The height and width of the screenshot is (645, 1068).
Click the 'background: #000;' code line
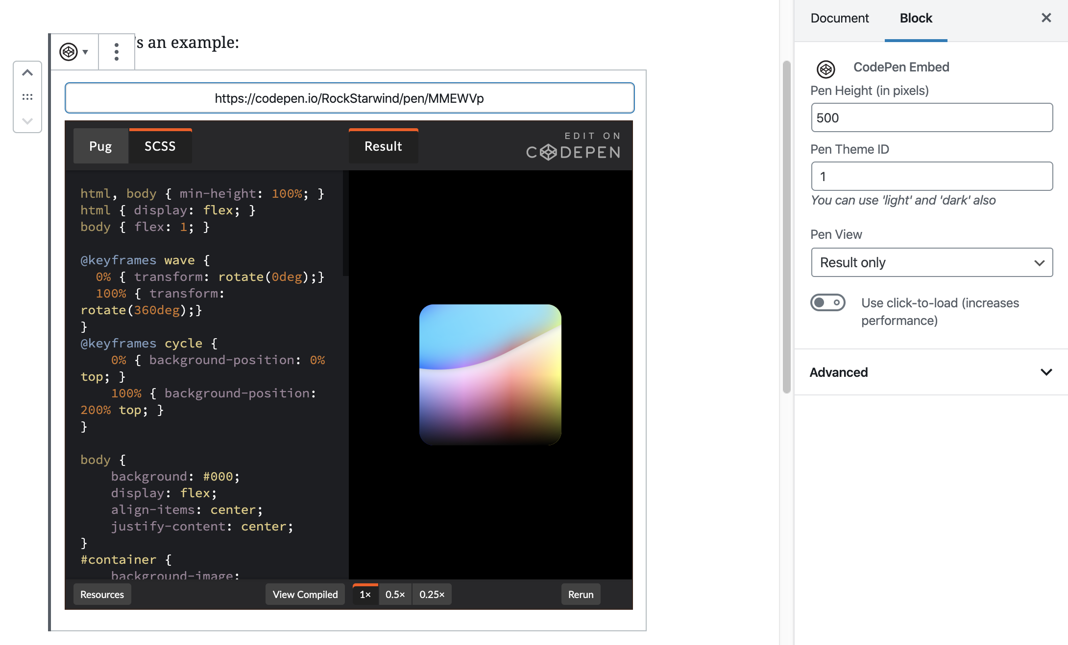click(175, 477)
